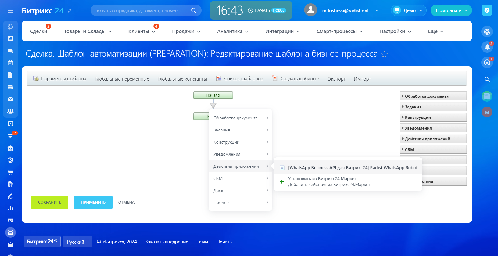
Task: Click the search magnifier in right panel
Action: pos(487,79)
